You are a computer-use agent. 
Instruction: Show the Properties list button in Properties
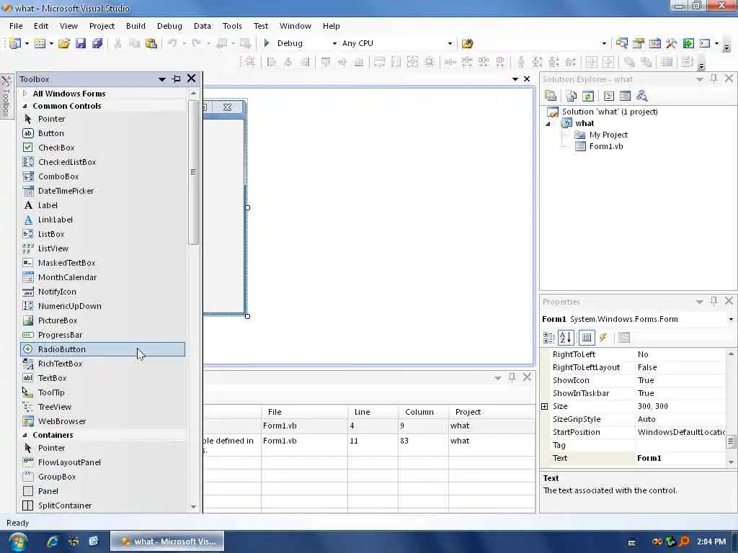pos(587,337)
